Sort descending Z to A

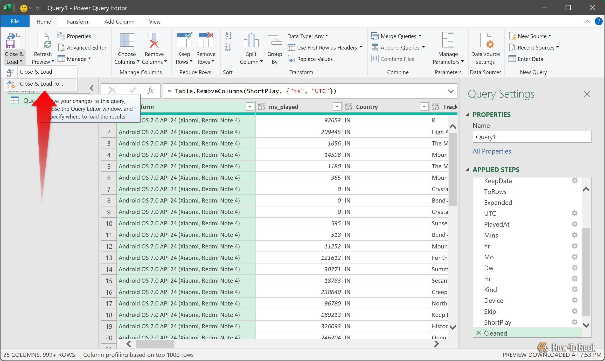pos(228,47)
